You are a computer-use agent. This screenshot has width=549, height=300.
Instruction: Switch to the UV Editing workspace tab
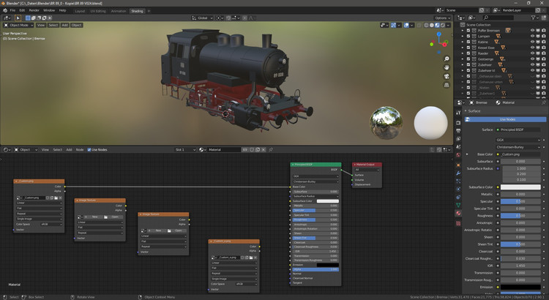point(98,11)
